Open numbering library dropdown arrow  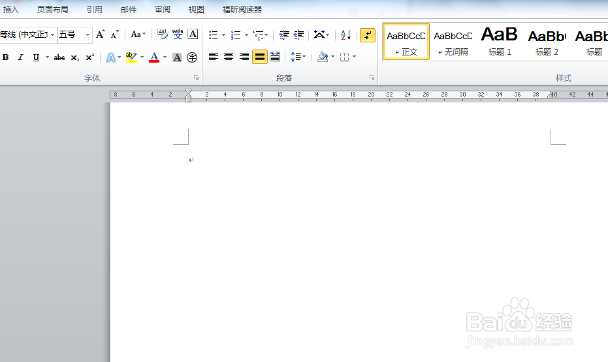[246, 35]
